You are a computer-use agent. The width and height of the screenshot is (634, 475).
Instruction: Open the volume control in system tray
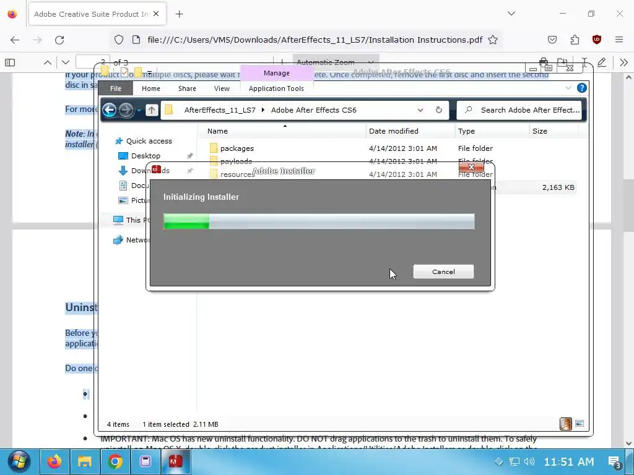pyautogui.click(x=529, y=461)
